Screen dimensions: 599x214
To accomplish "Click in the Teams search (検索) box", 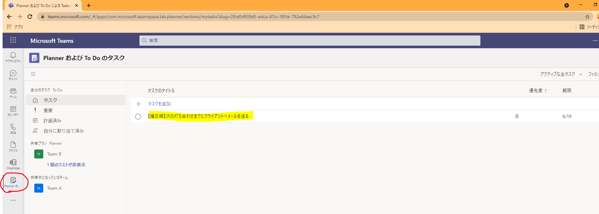I will [x=310, y=41].
